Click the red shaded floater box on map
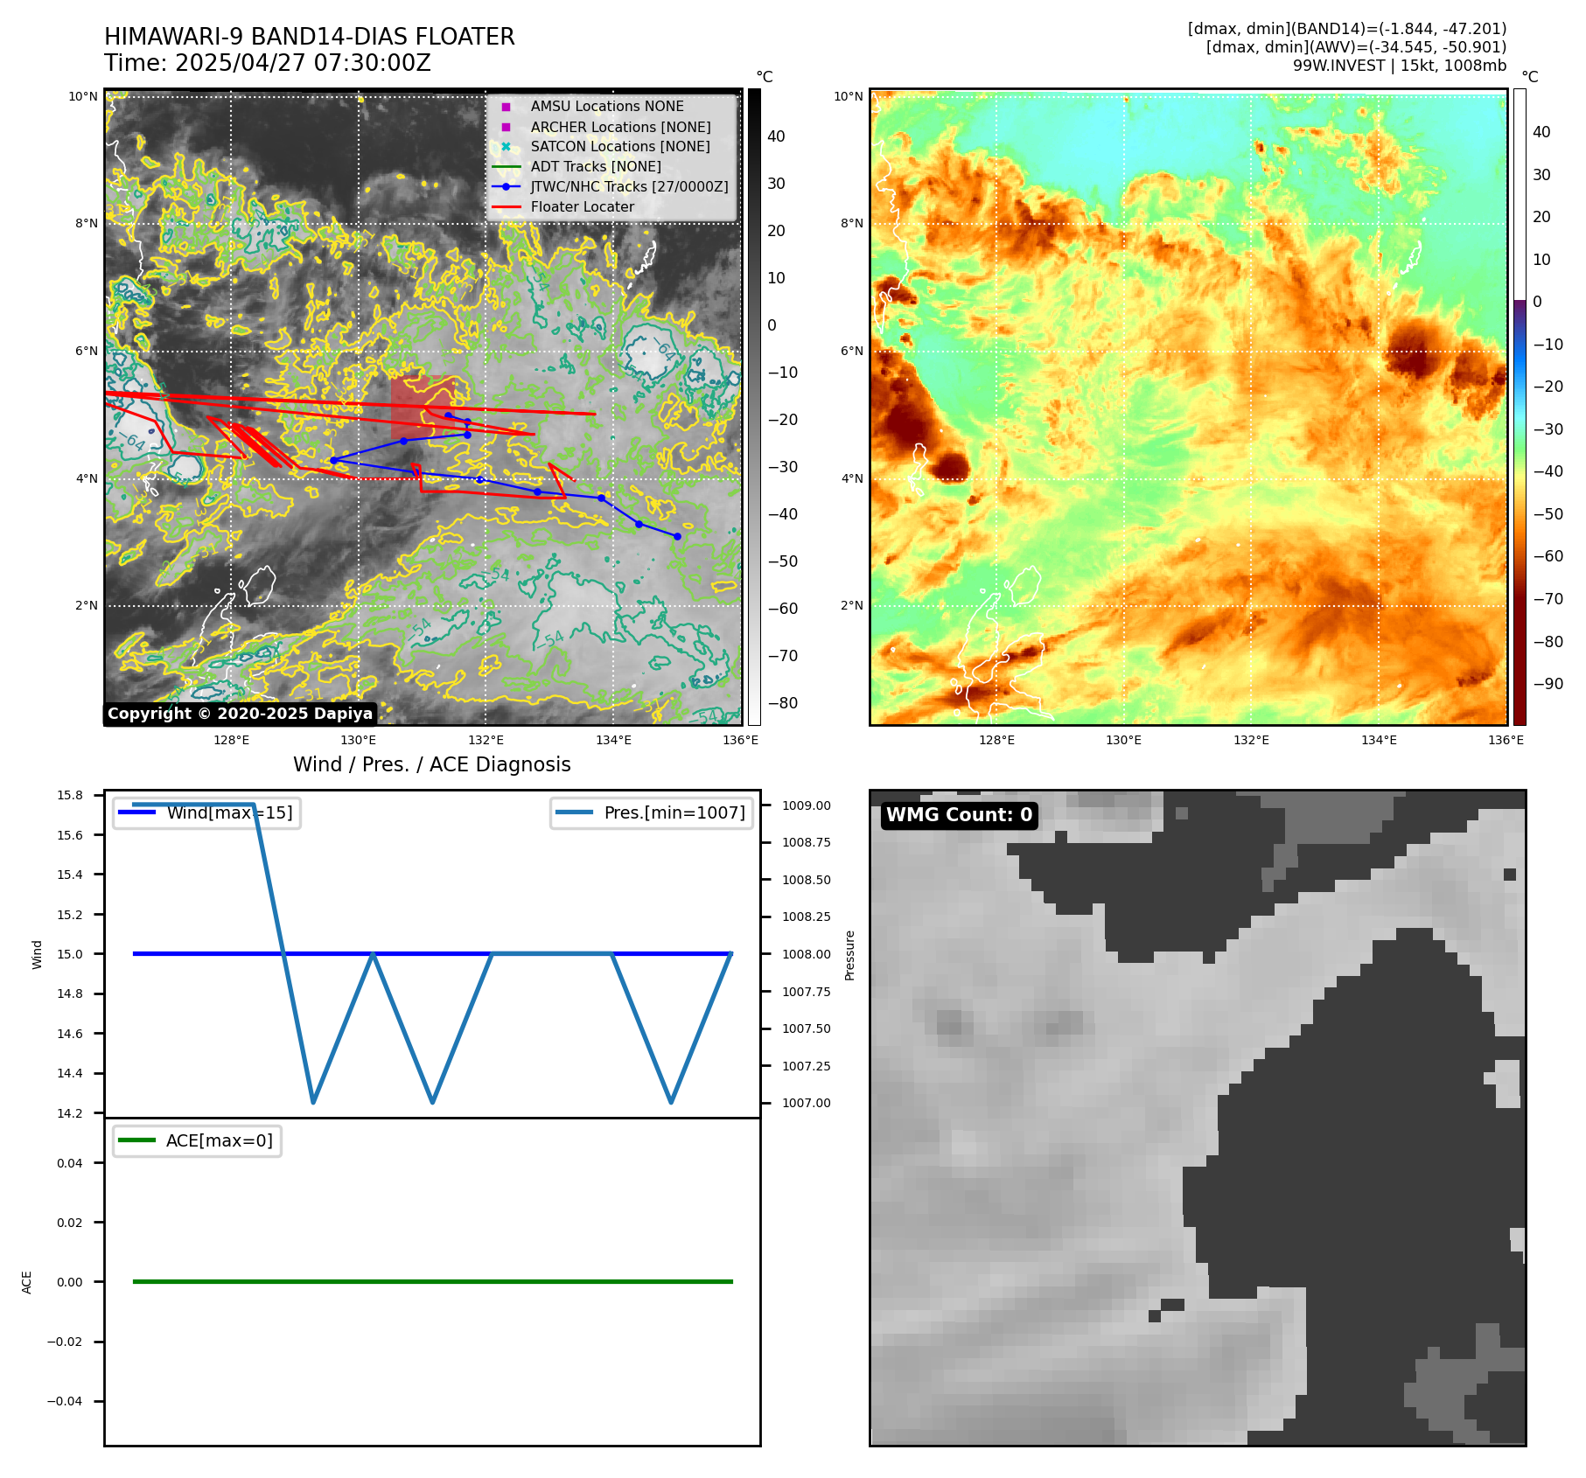The width and height of the screenshot is (1586, 1478). pyautogui.click(x=422, y=408)
